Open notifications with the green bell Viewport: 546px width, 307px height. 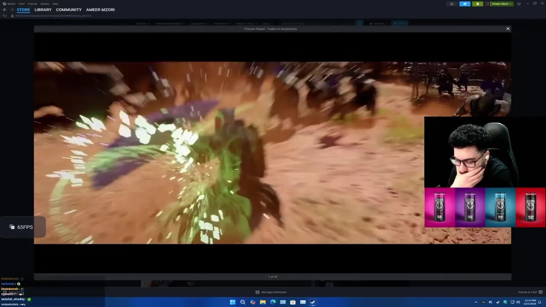(477, 4)
